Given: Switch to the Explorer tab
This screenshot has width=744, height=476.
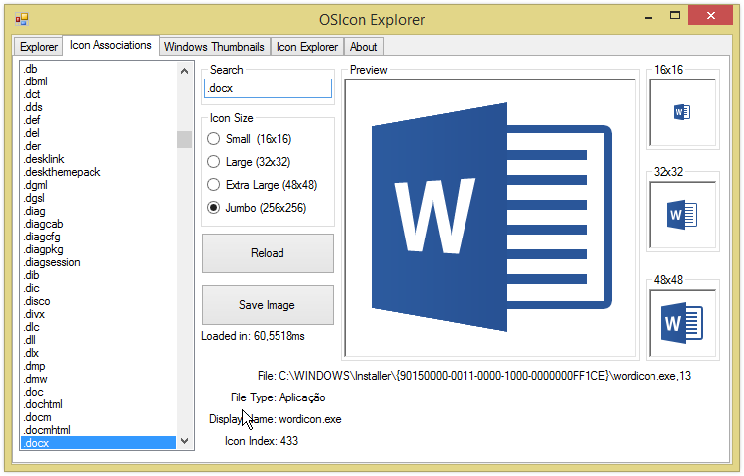Looking at the screenshot, I should [x=39, y=47].
